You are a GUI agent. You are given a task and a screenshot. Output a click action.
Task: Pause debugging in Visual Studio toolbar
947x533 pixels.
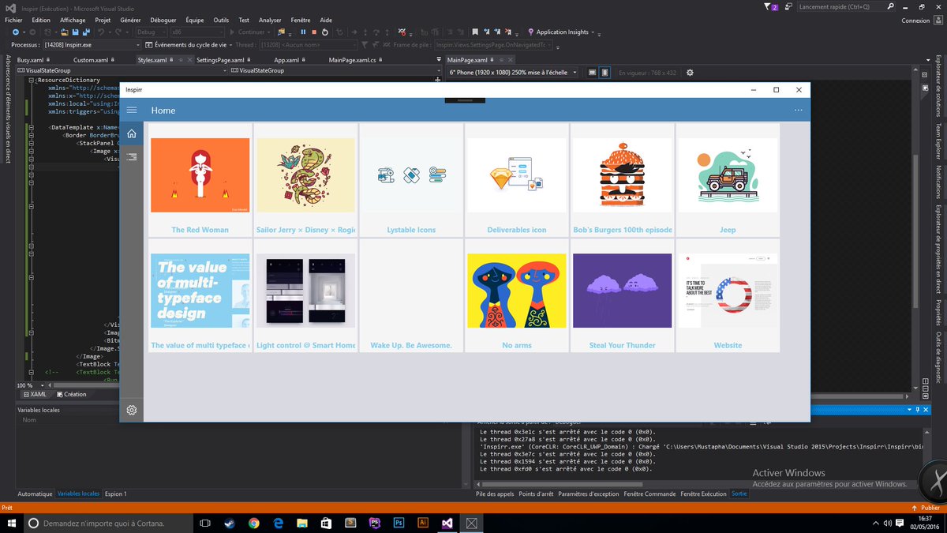pyautogui.click(x=303, y=32)
